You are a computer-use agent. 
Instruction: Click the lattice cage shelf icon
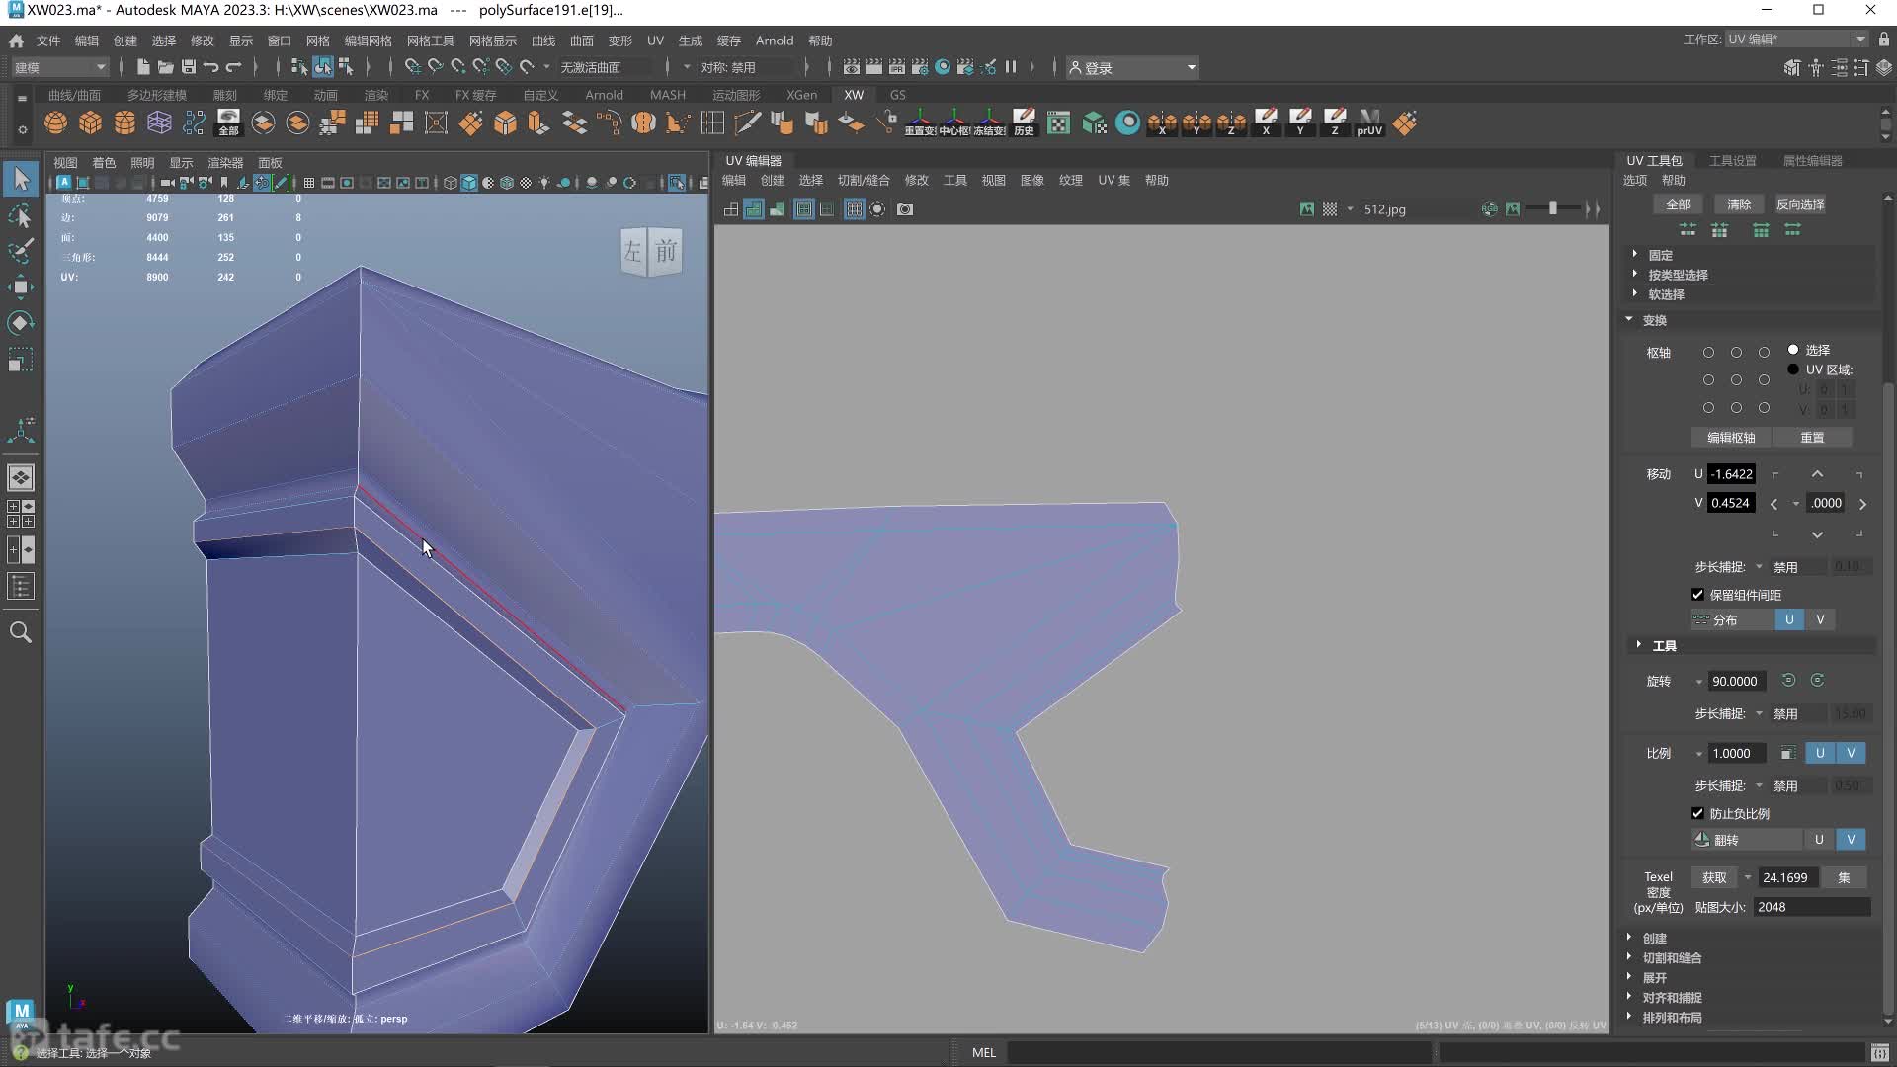pos(159,123)
